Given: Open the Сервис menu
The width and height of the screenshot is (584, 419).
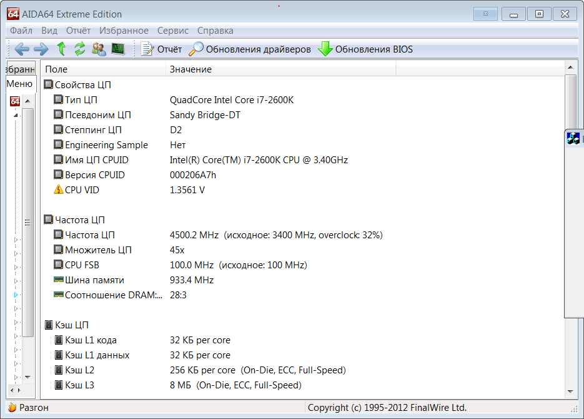Looking at the screenshot, I should click(x=173, y=31).
